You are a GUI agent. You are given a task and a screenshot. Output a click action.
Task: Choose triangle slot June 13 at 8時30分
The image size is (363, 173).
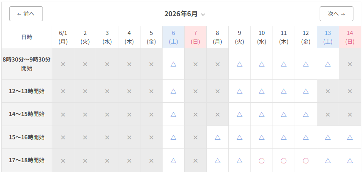tap(328, 64)
